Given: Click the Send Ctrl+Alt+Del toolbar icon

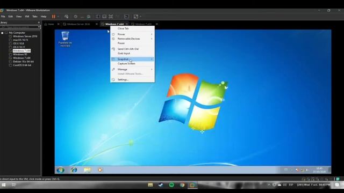Looking at the screenshot, I should pyautogui.click(x=66, y=17).
